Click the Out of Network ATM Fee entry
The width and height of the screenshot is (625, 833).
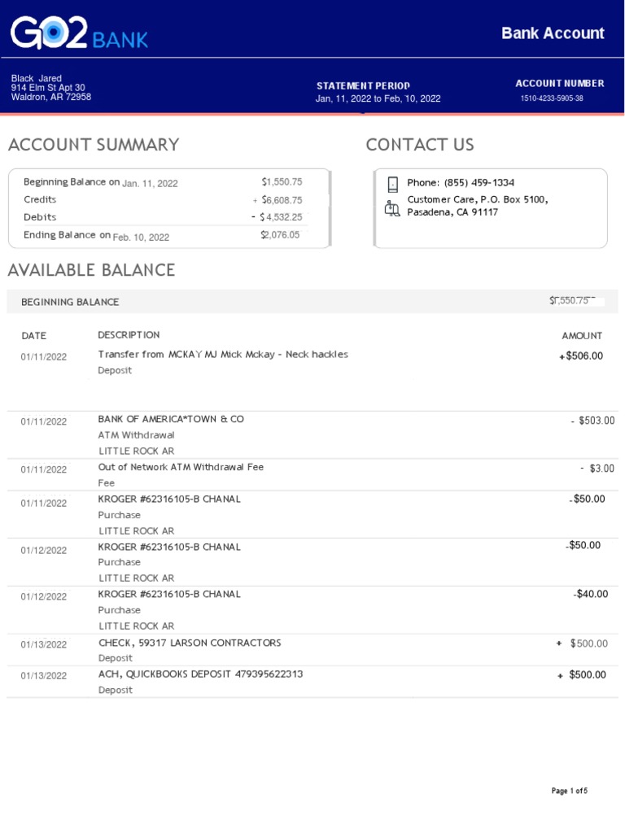(x=181, y=467)
